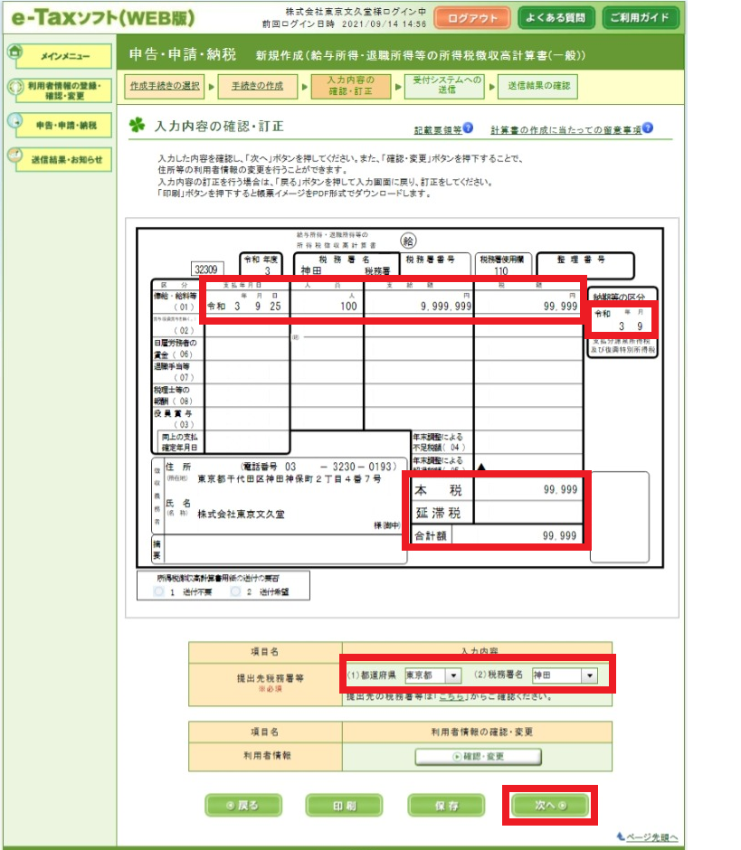
Task: Go to the 作成手続きの選択 step
Action: [x=164, y=86]
